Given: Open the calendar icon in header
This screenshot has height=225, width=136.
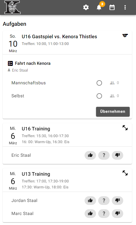Looking at the screenshot, I should click(112, 7).
